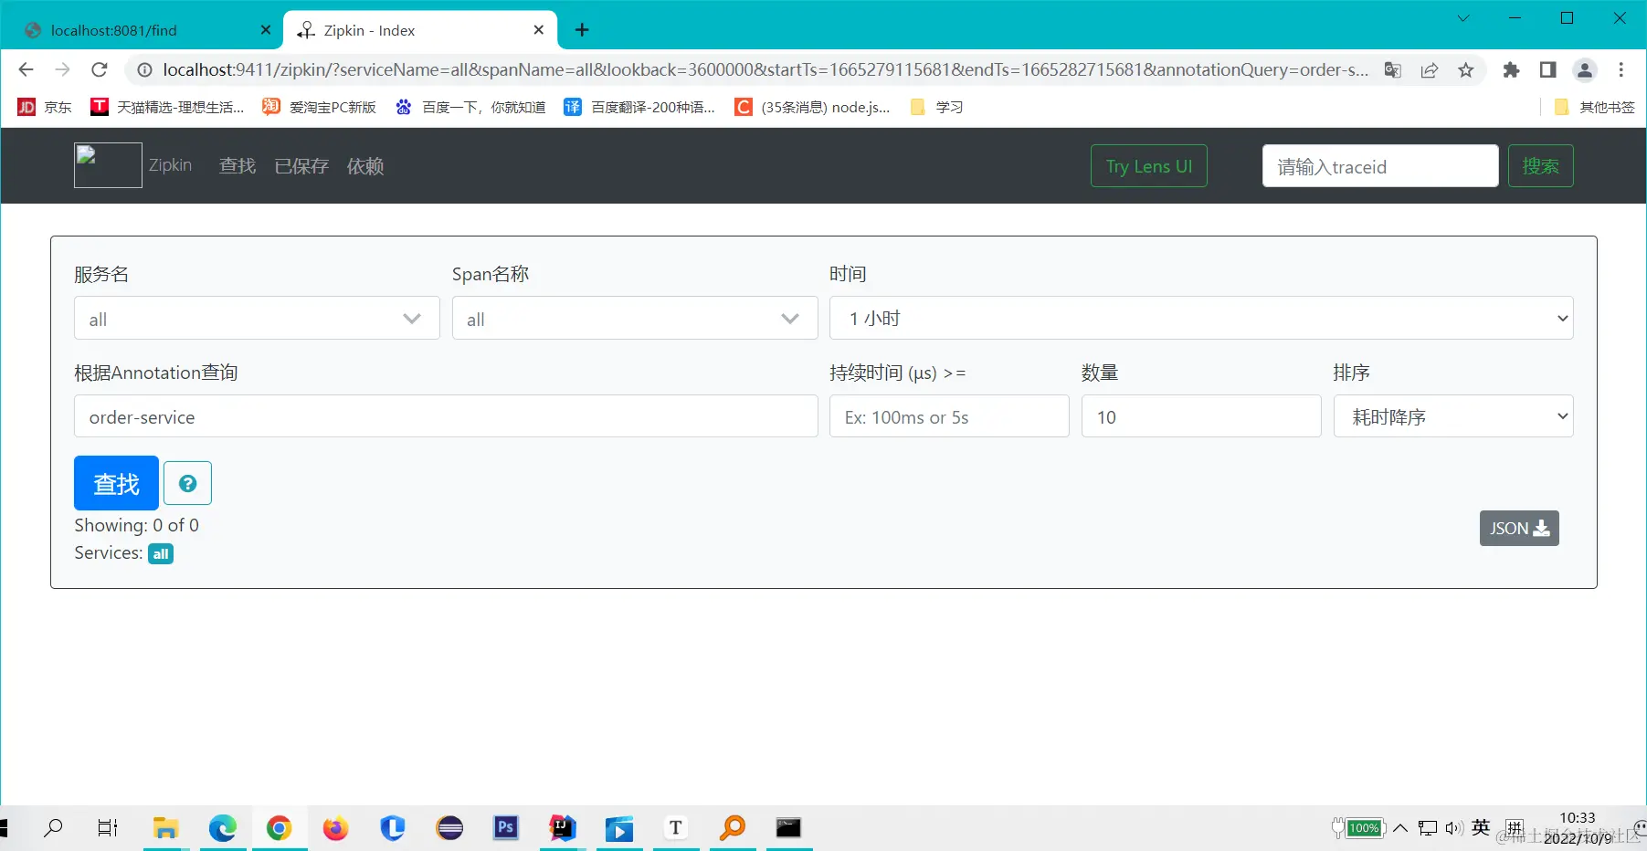Viewport: 1647px width, 851px height.
Task: Open Typora from the taskbar
Action: (x=676, y=828)
